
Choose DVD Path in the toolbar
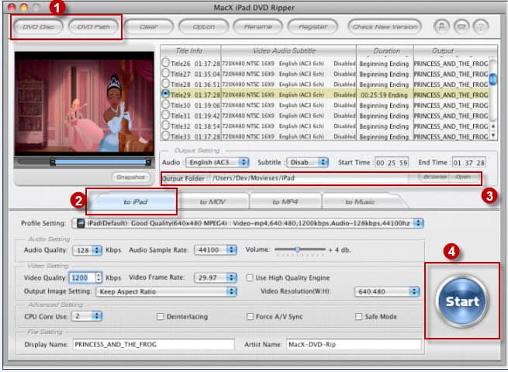(x=93, y=26)
